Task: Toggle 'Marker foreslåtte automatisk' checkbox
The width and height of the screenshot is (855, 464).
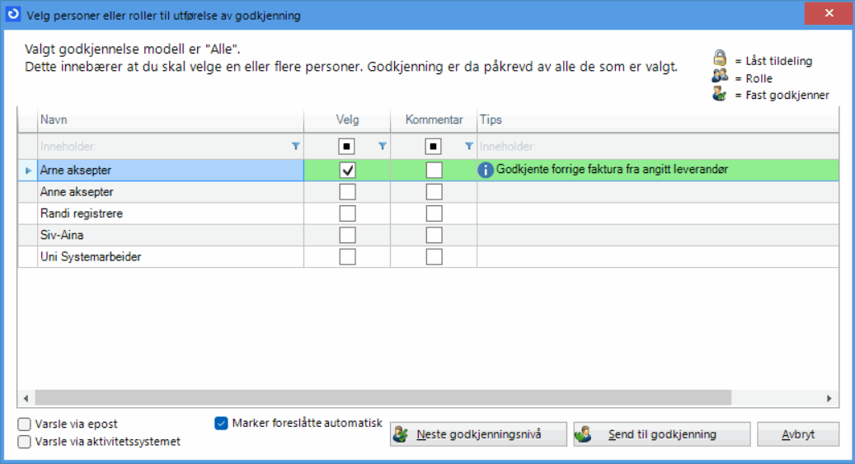Action: point(221,424)
